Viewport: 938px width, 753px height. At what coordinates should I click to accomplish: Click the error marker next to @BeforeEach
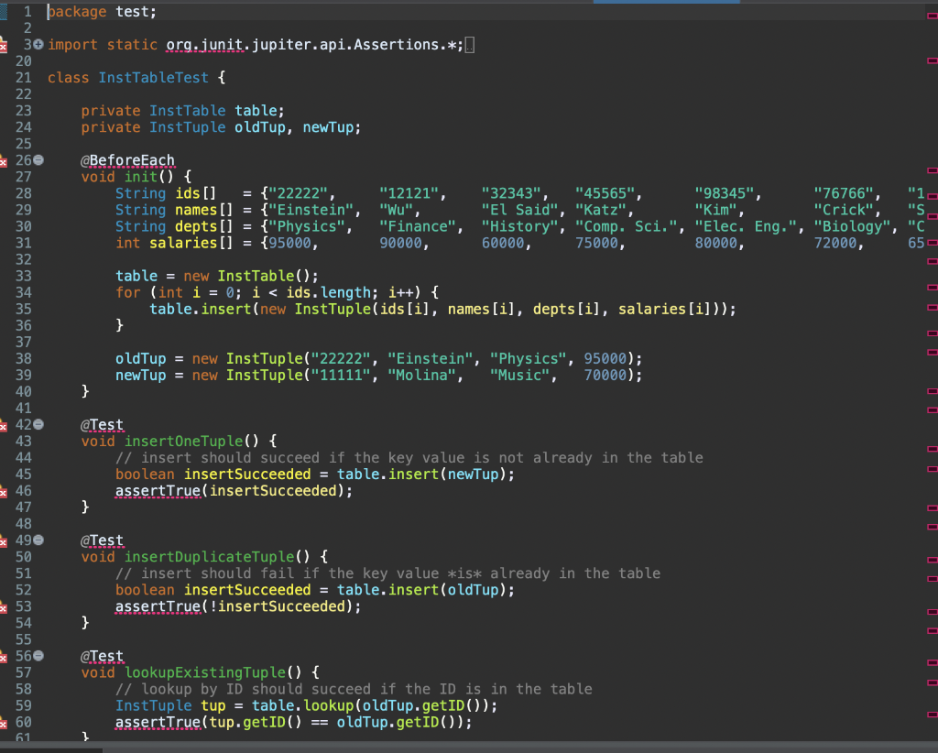3,160
